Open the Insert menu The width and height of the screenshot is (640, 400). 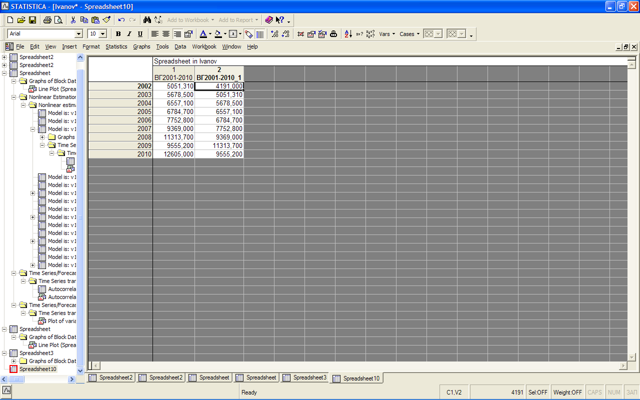pos(69,46)
